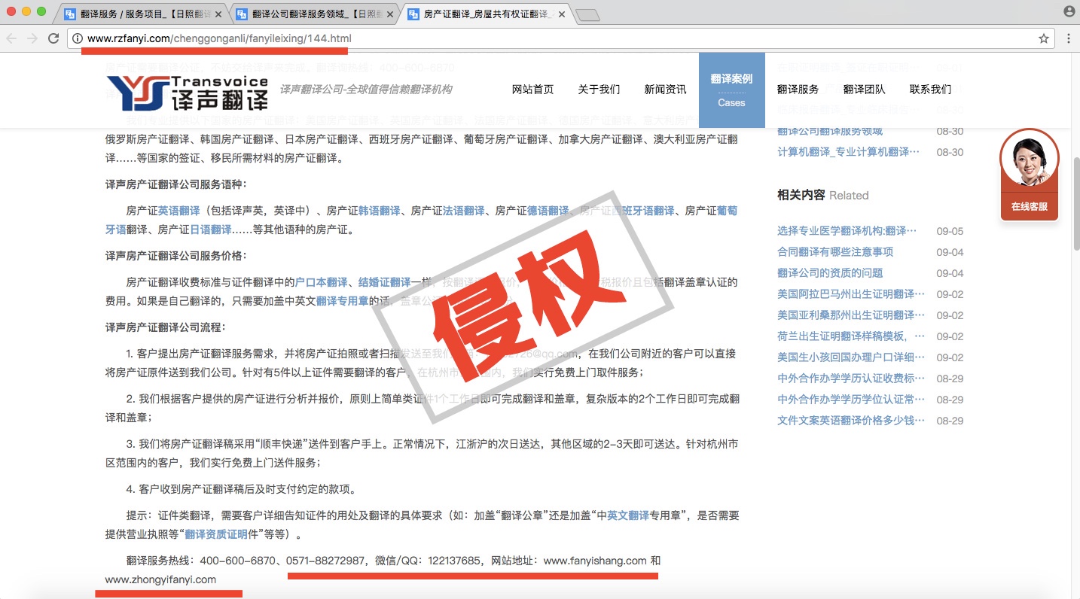Open related link 美国亚利桑那州出生证明翻译

[x=851, y=315]
